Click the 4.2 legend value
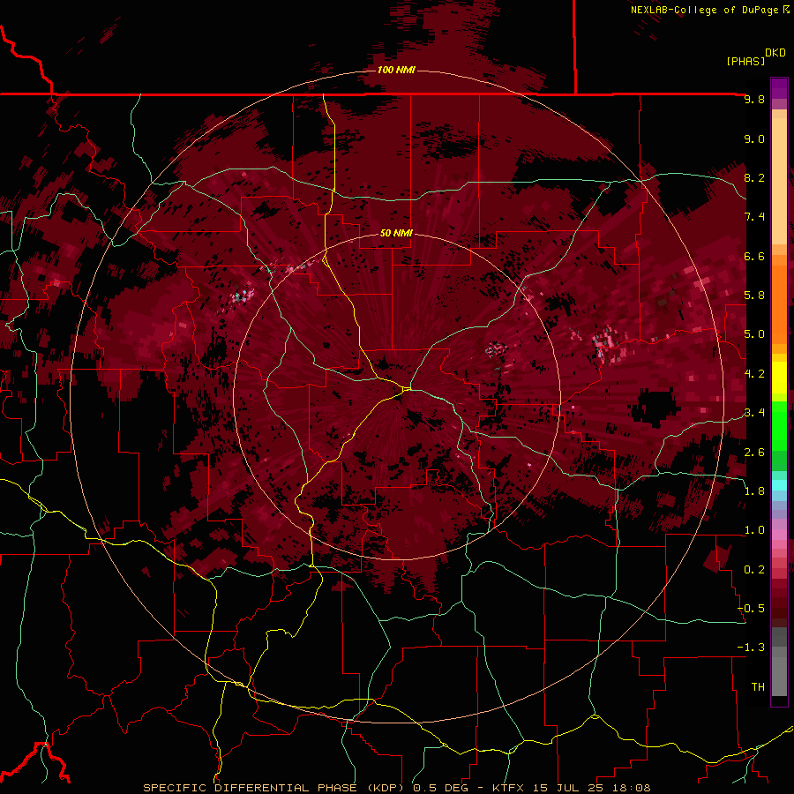 tap(754, 374)
